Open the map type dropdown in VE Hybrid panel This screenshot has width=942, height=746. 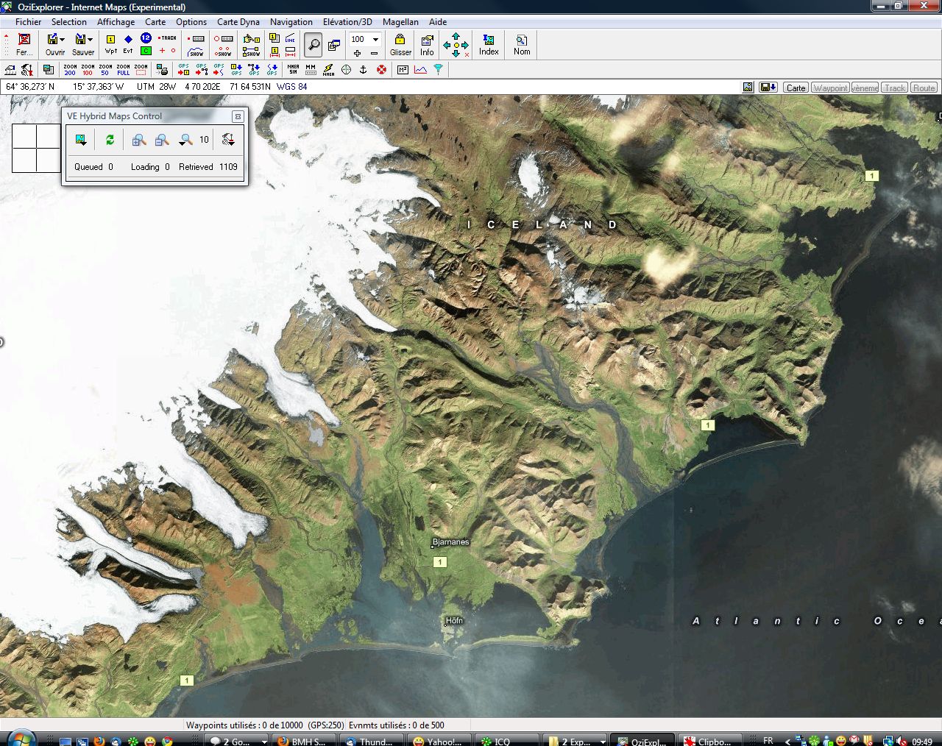point(81,140)
